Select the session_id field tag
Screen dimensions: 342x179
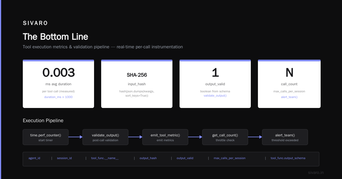[64, 158]
